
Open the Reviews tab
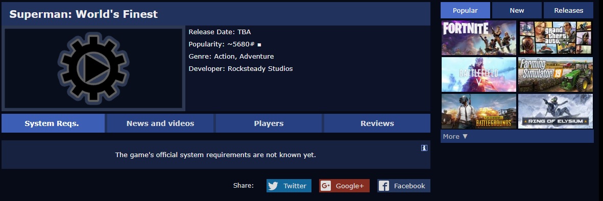[377, 123]
